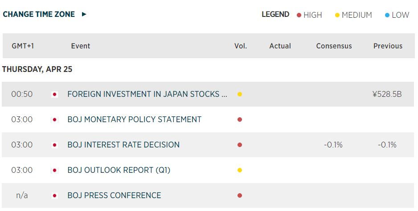Click Japan flag next to BOJ Monetary Policy Statement

pos(54,119)
